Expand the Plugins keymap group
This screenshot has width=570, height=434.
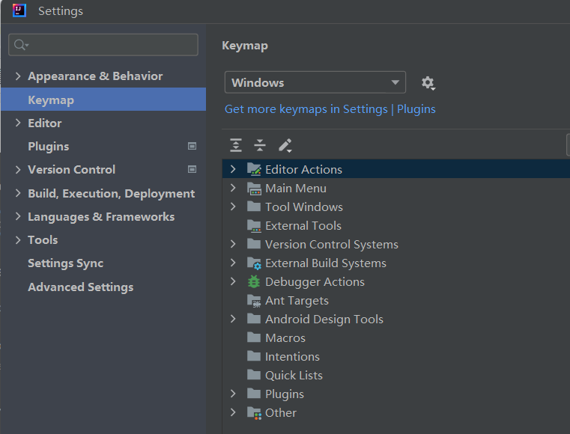point(233,394)
